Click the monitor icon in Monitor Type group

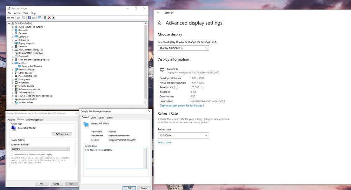click(14, 128)
